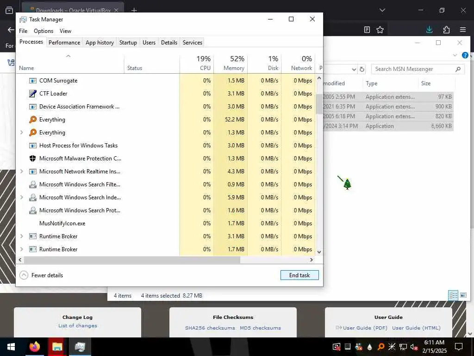
Task: Select Runtime Broker process using 1.7 MB
Action: pyautogui.click(x=166, y=249)
